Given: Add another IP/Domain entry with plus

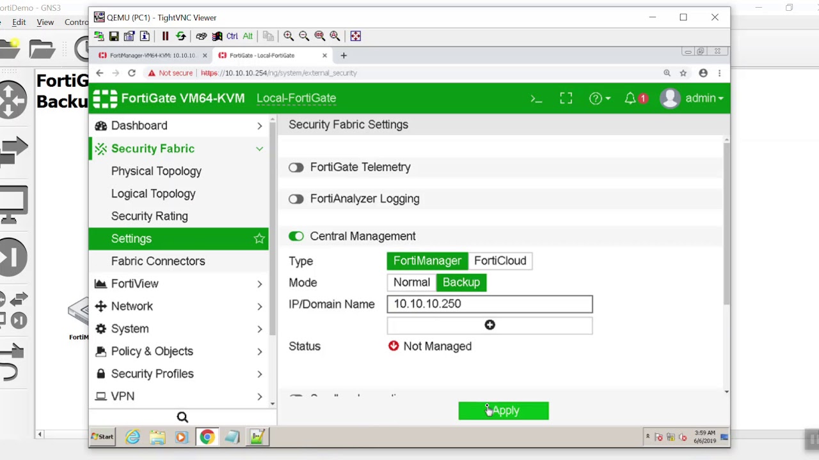Looking at the screenshot, I should point(489,325).
